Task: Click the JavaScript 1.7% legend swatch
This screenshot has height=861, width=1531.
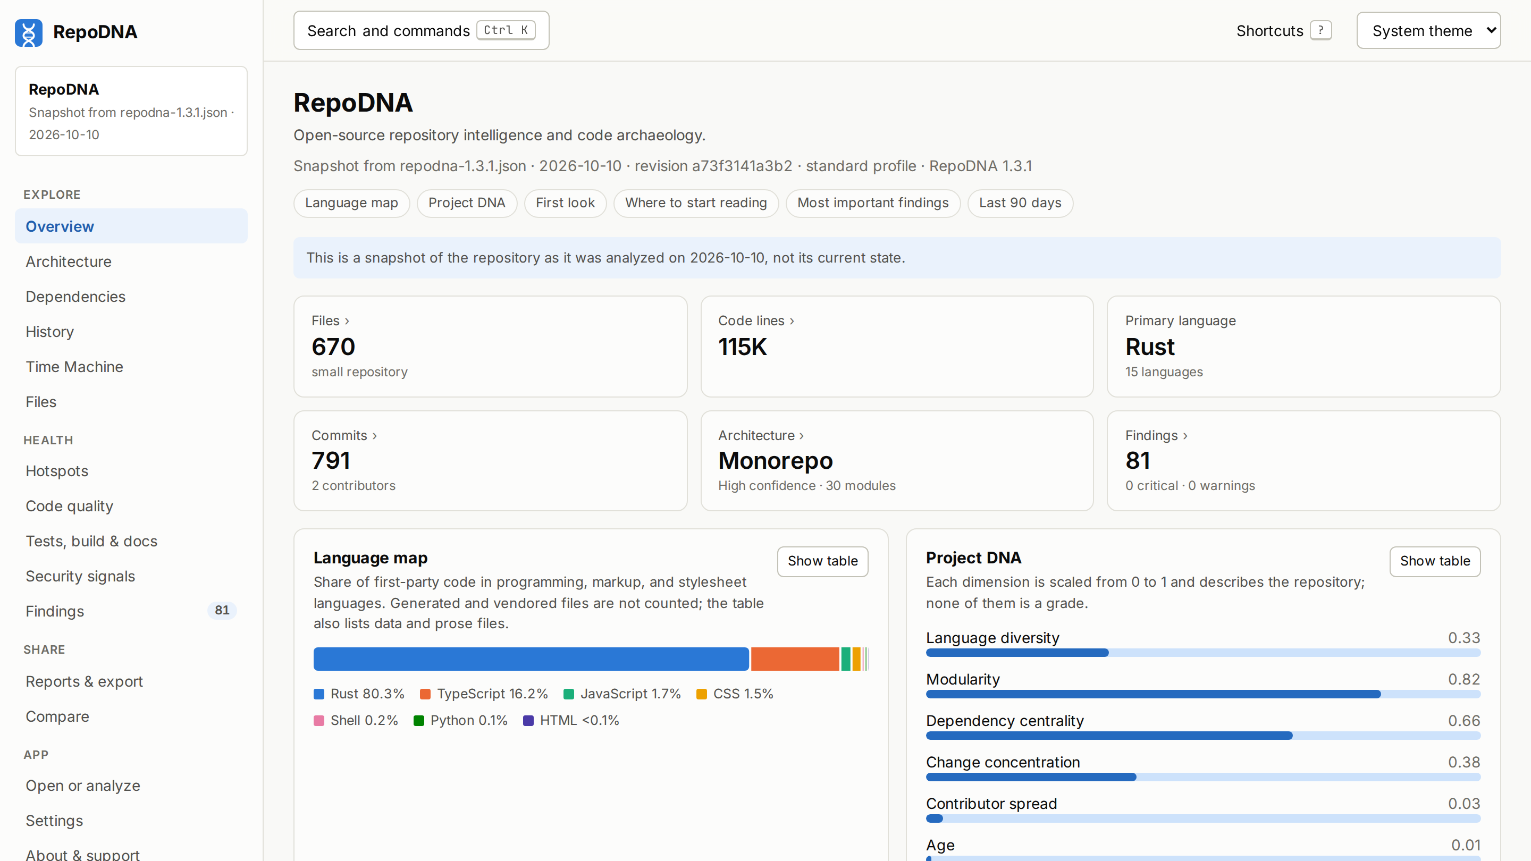Action: click(x=568, y=694)
